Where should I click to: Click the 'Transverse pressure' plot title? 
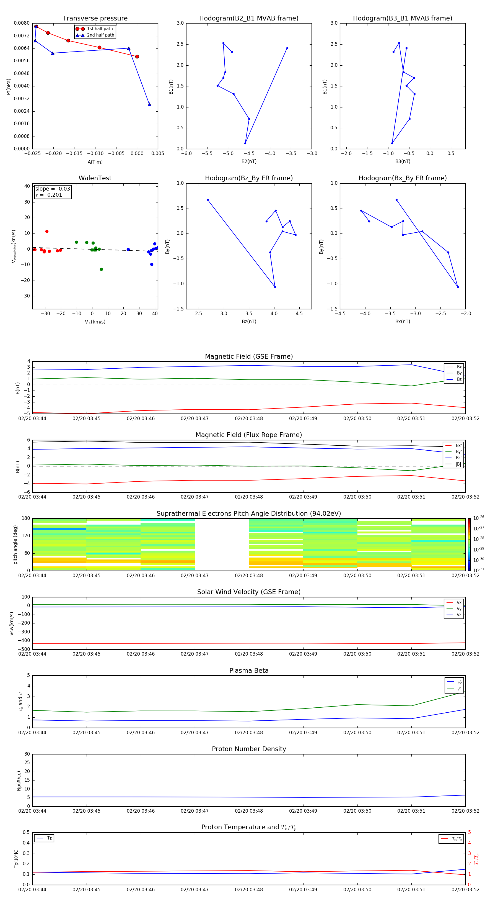pos(95,19)
